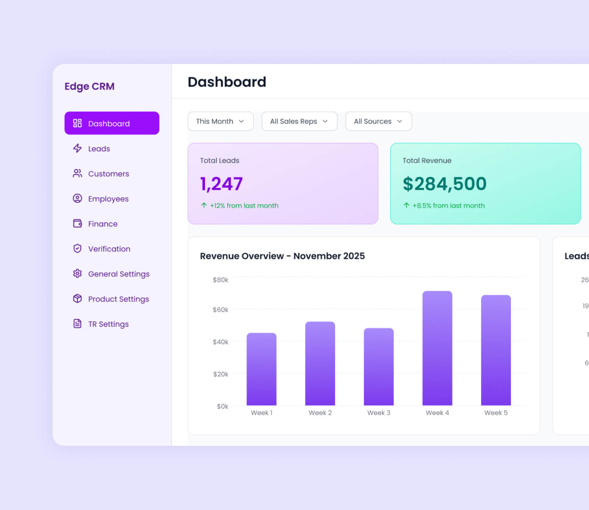This screenshot has width=589, height=510.
Task: Open the This Month dropdown
Action: pos(220,121)
